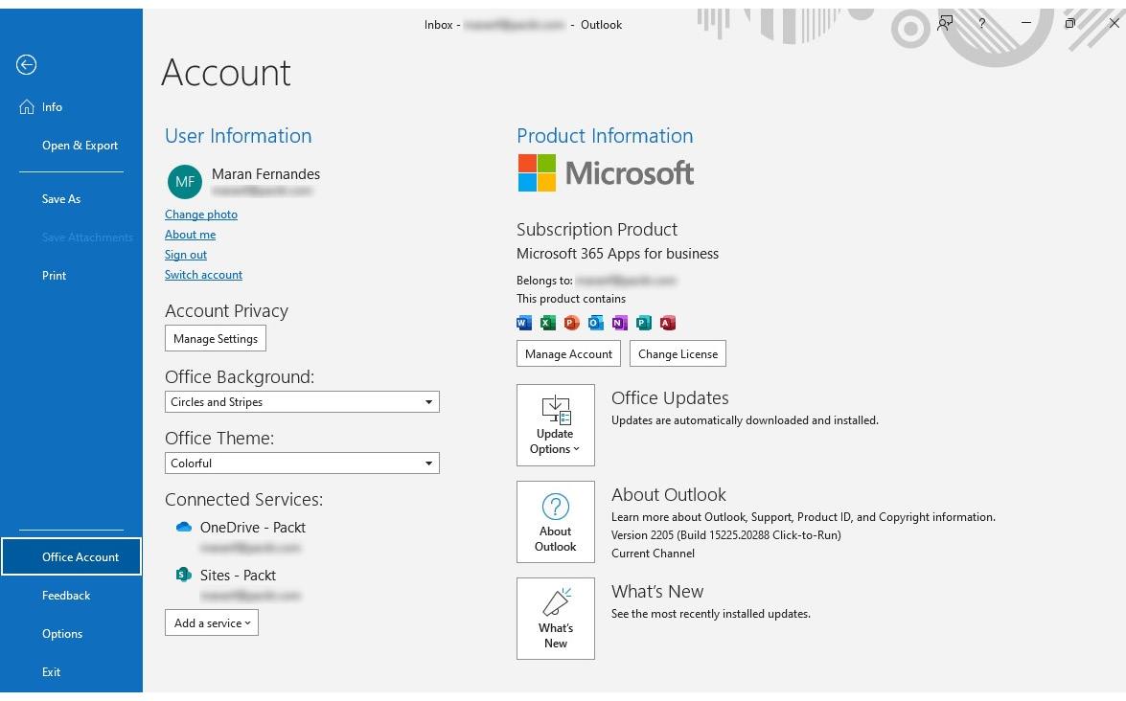Viewport: 1126px width, 701px height.
Task: Click the About me link
Action: [191, 235]
